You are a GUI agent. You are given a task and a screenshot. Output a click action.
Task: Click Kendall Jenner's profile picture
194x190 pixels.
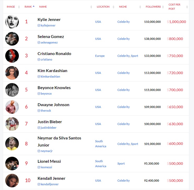point(12,181)
